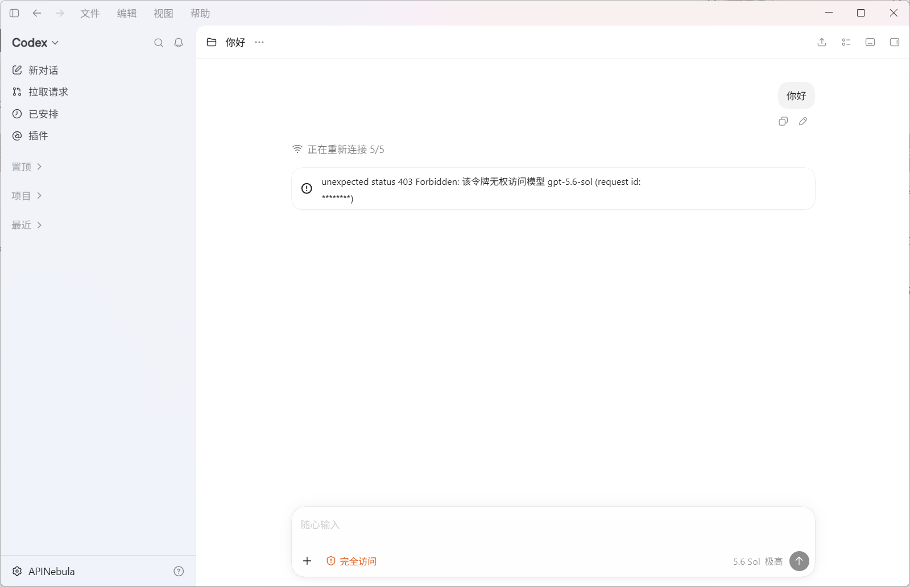Click the share/upload icon in top bar
910x587 pixels.
click(x=822, y=42)
